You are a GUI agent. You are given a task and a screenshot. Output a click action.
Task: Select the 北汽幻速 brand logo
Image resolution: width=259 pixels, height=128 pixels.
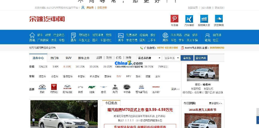coord(67,87)
